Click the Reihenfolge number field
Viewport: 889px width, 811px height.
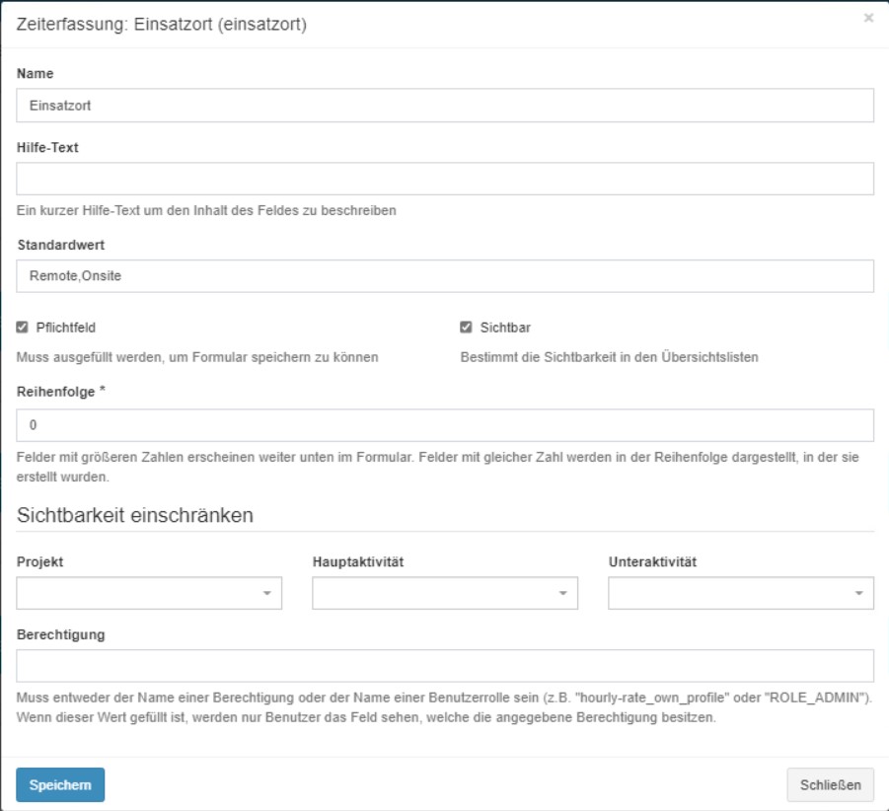click(444, 424)
